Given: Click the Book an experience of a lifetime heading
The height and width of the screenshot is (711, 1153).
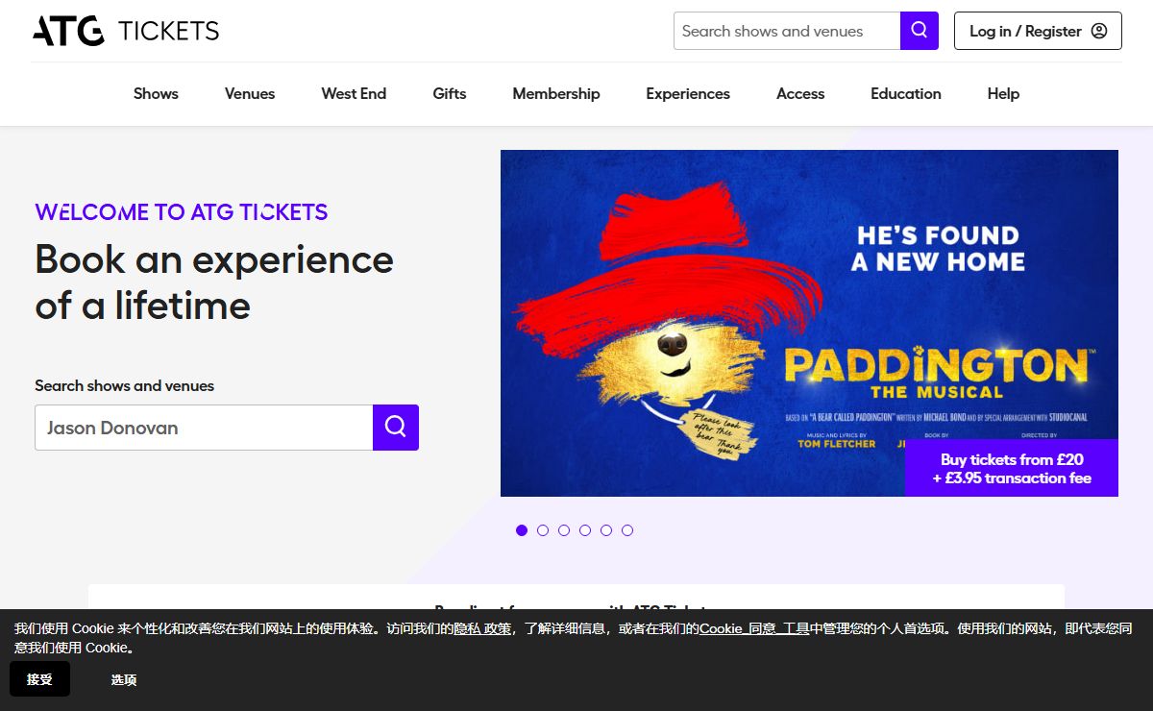Looking at the screenshot, I should point(214,282).
